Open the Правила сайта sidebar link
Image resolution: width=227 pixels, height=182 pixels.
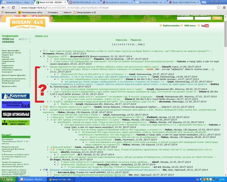(9, 86)
